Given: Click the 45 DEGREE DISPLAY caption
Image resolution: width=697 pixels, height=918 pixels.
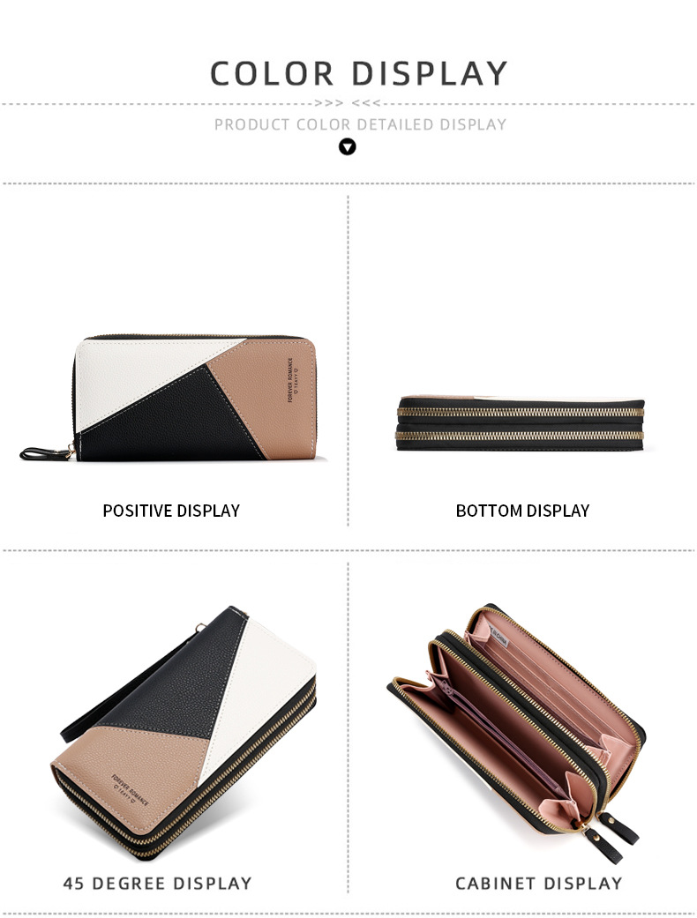Looking at the screenshot, I should click(158, 883).
